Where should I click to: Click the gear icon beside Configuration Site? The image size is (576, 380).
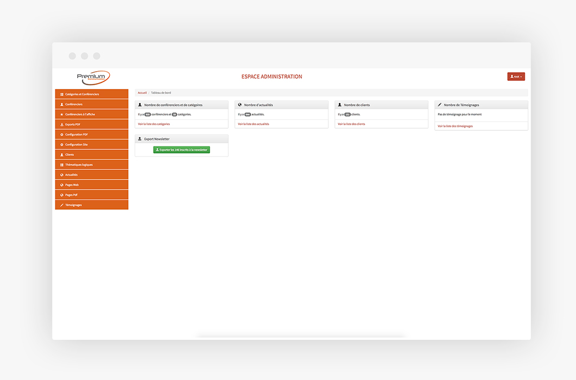coord(62,144)
